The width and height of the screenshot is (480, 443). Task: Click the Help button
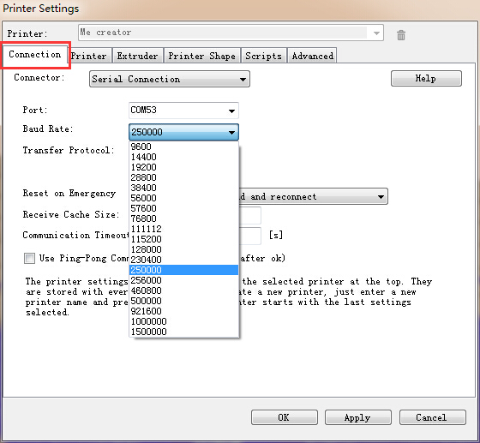426,79
